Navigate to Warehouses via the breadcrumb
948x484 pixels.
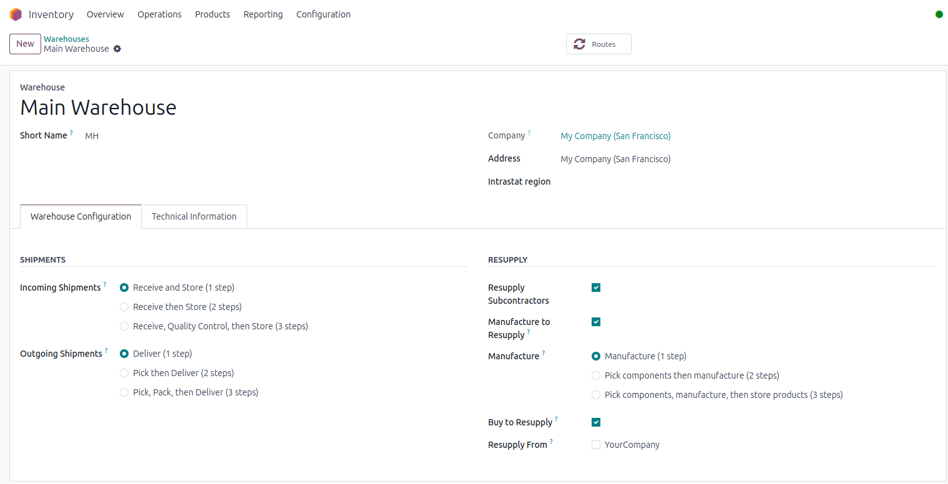pos(66,39)
